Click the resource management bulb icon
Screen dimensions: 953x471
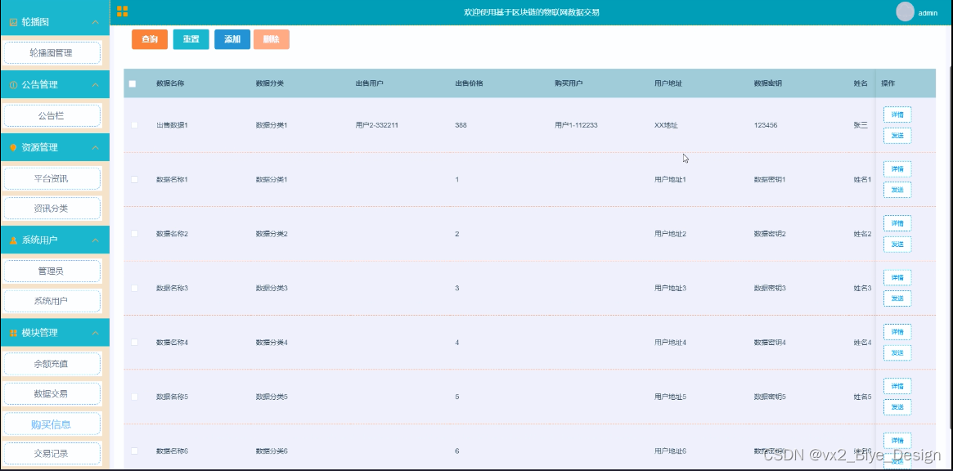[13, 148]
